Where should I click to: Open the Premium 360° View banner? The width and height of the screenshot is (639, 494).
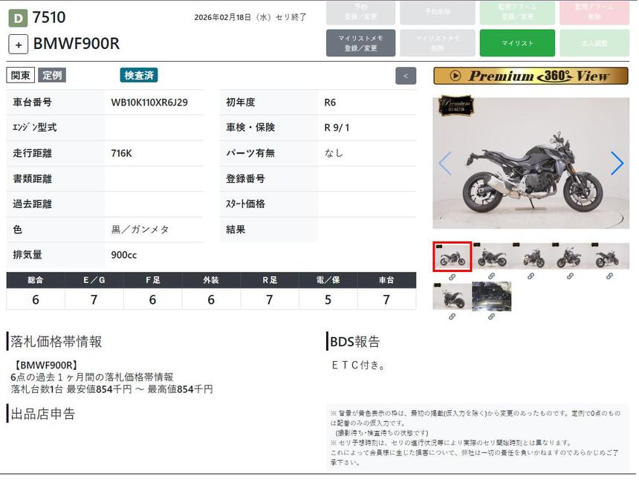(x=531, y=76)
